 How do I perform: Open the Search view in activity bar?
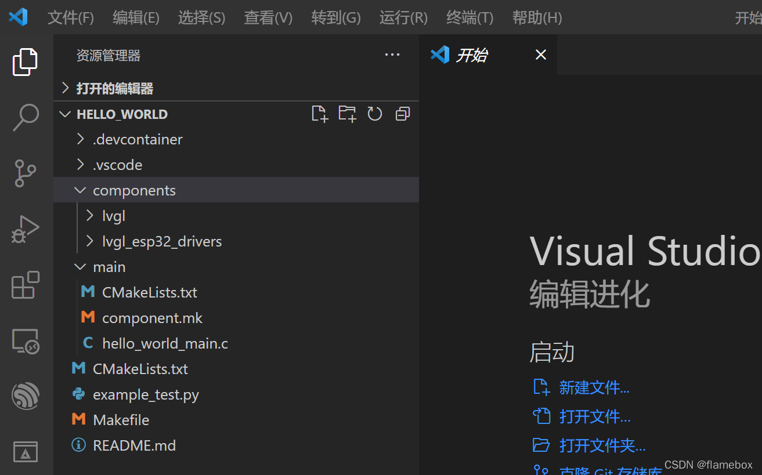click(x=26, y=118)
